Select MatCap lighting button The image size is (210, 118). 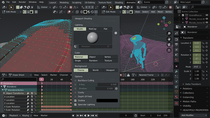(93, 29)
